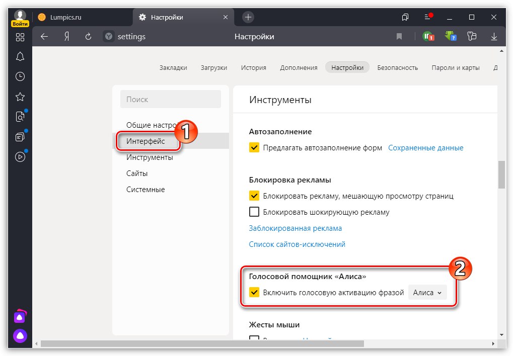Switch to the Безопасность tab
The image size is (514, 356).
pyautogui.click(x=398, y=67)
